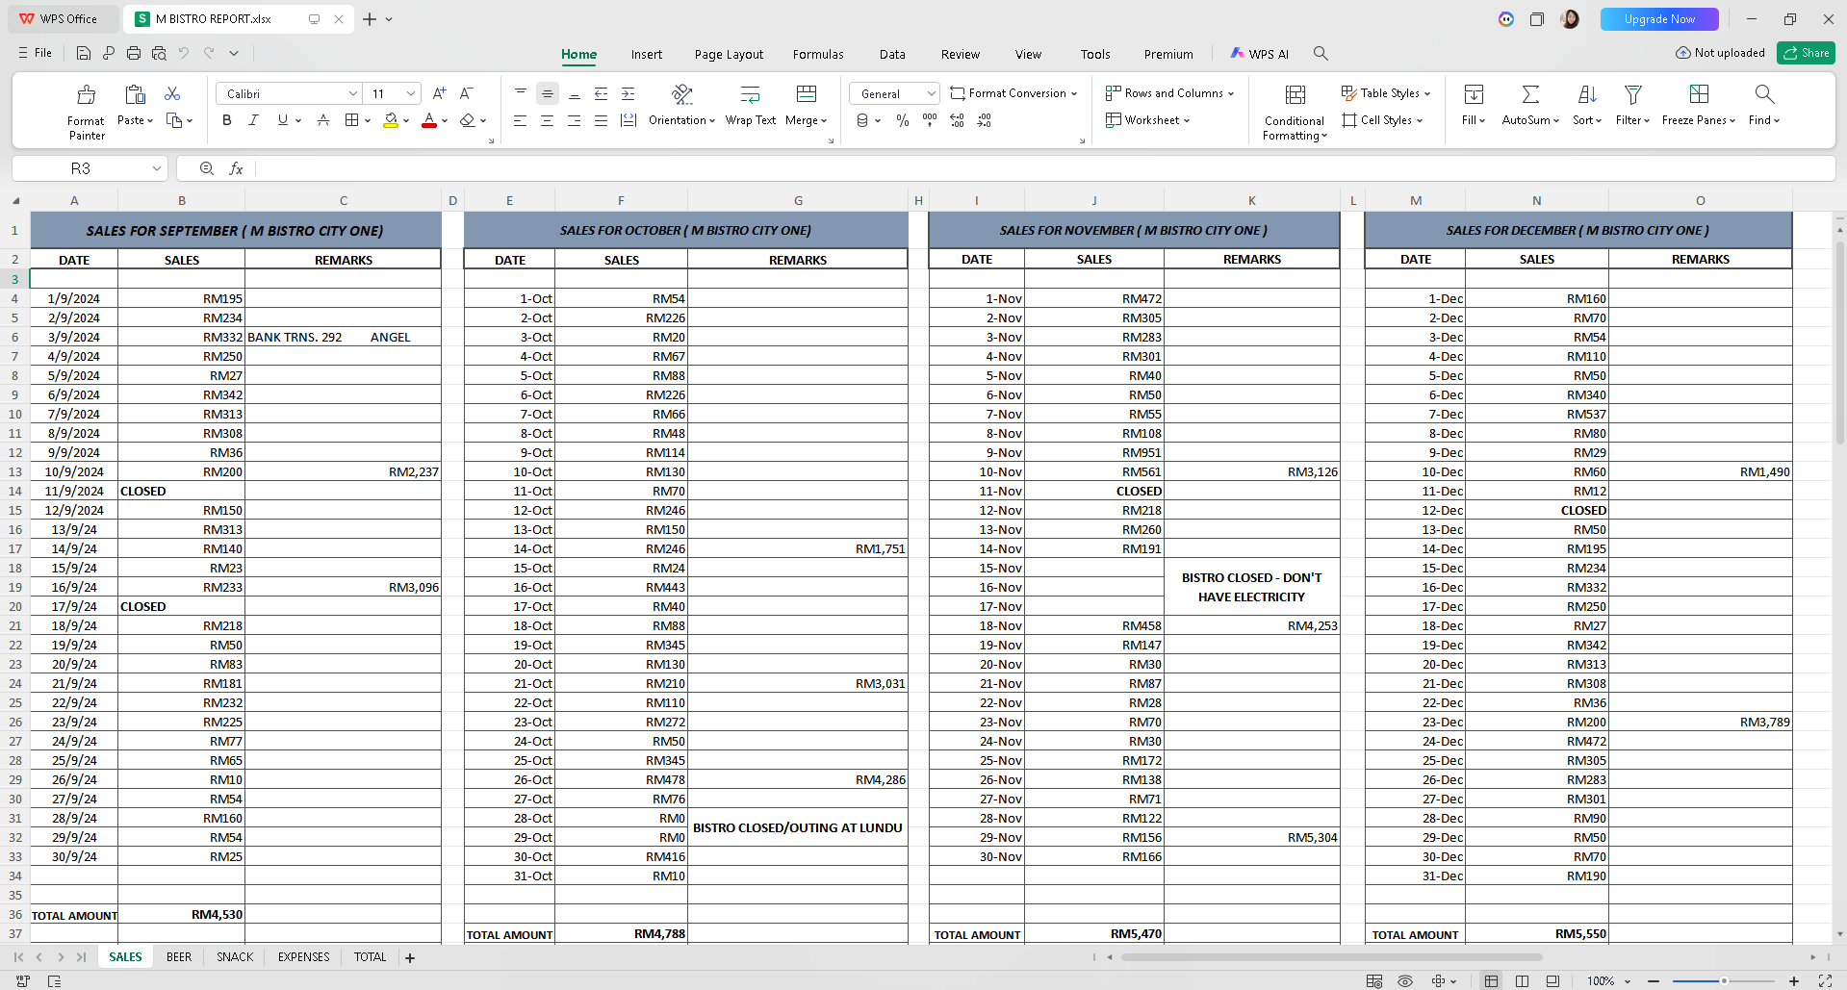This screenshot has width=1847, height=990.
Task: Switch to the EXPENSES sheet tab
Action: tap(303, 957)
